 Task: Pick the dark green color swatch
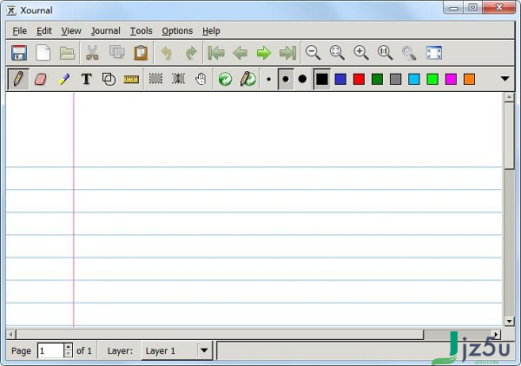click(377, 79)
